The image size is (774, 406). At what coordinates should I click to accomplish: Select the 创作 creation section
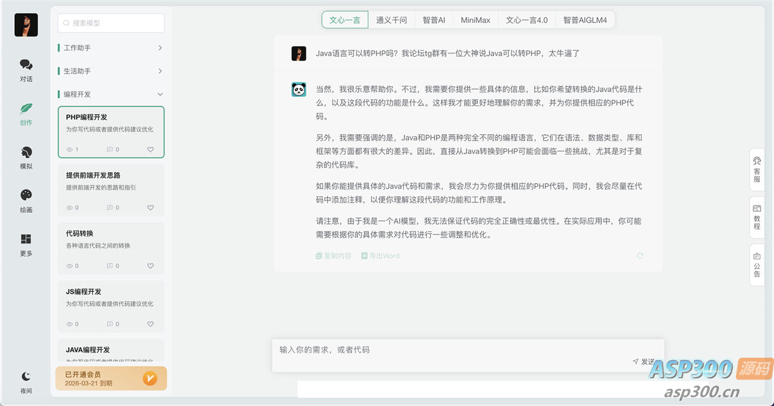[x=26, y=113]
